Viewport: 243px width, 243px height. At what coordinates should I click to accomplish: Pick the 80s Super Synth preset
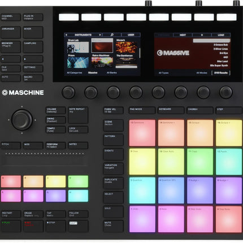pos(219,66)
